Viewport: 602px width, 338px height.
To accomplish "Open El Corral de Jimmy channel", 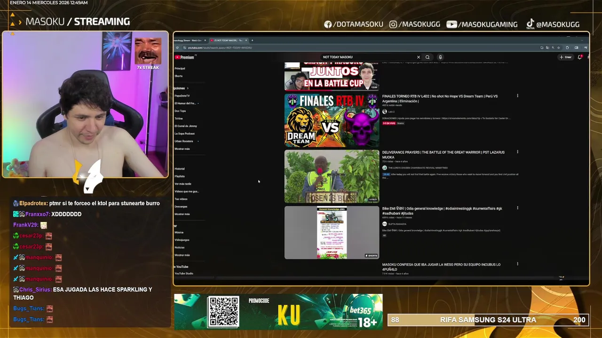I will click(186, 126).
